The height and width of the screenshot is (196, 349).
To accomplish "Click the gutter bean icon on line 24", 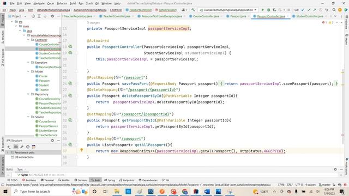I will pos(70,83).
